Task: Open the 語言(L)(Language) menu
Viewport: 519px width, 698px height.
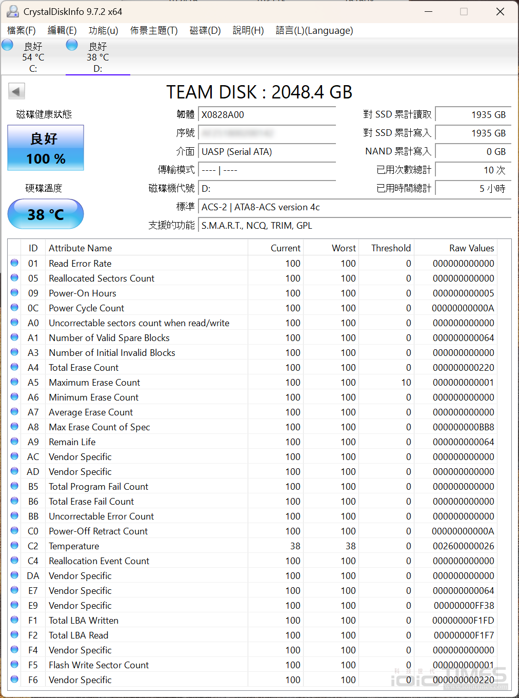Action: coord(315,31)
